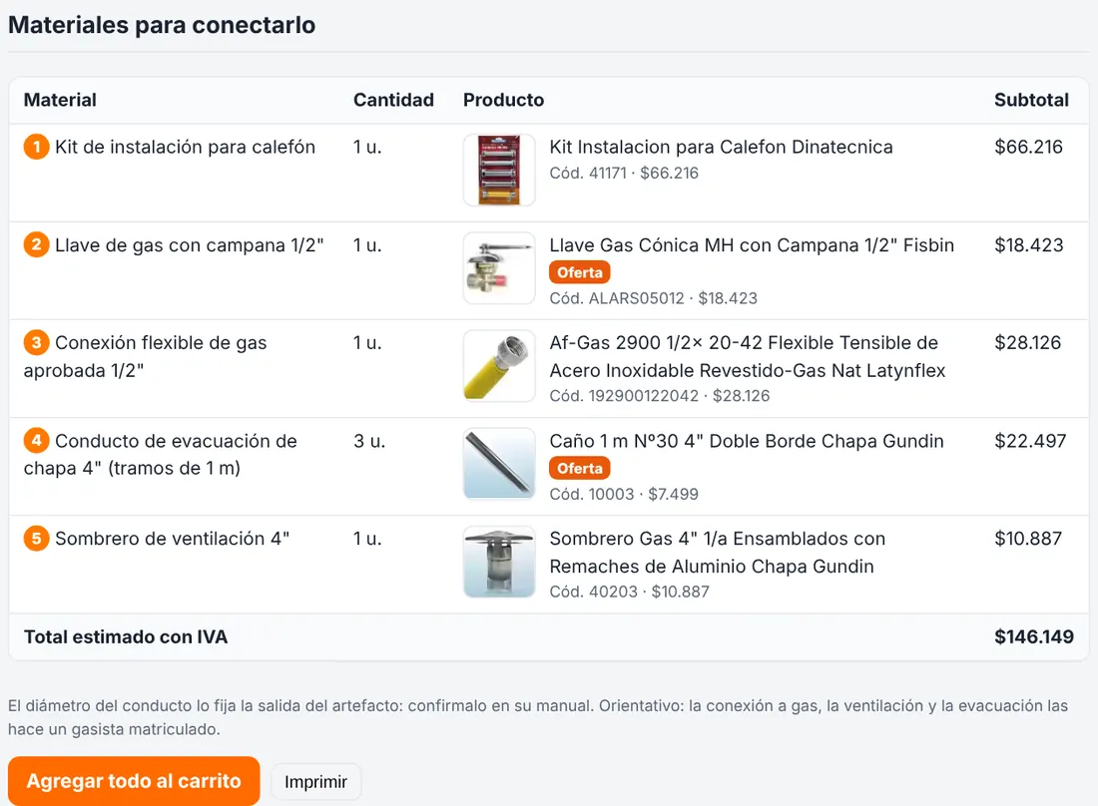Click 'Agregar todo al carrito' button
Image resolution: width=1098 pixels, height=806 pixels.
134,781
